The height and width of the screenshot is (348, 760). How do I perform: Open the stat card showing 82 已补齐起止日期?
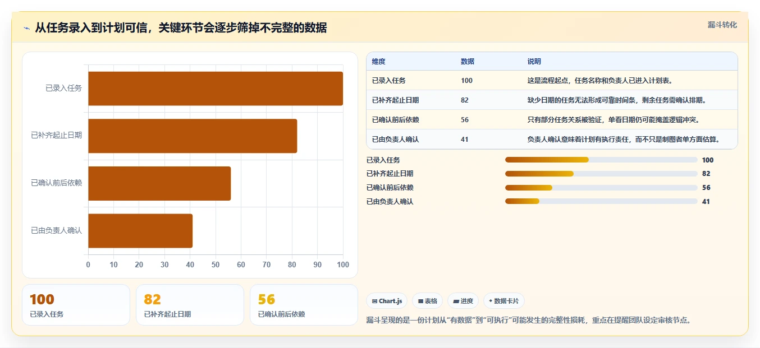click(x=190, y=305)
